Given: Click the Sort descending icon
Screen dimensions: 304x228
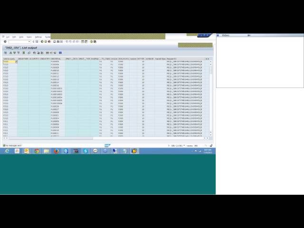Looking at the screenshot, I should (x=15, y=53).
